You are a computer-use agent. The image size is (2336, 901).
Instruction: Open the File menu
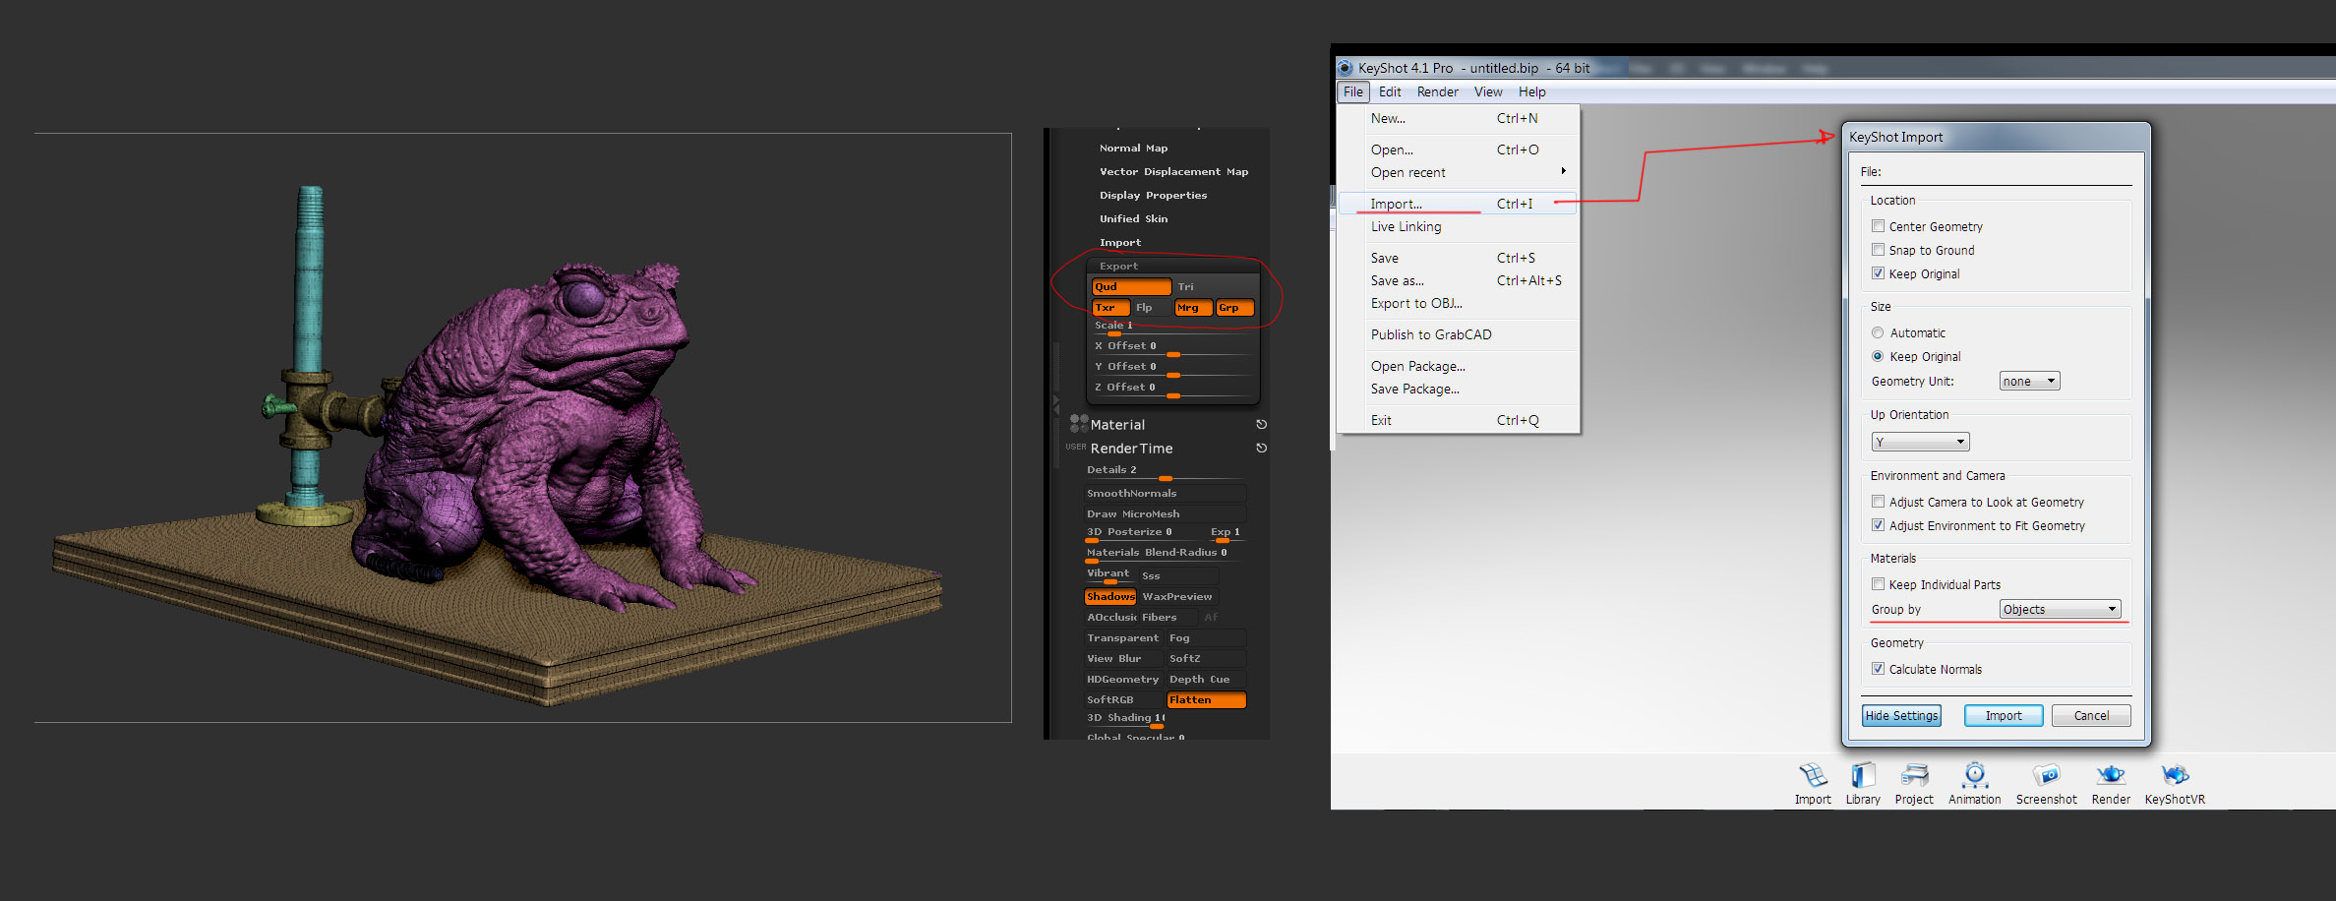pyautogui.click(x=1353, y=91)
